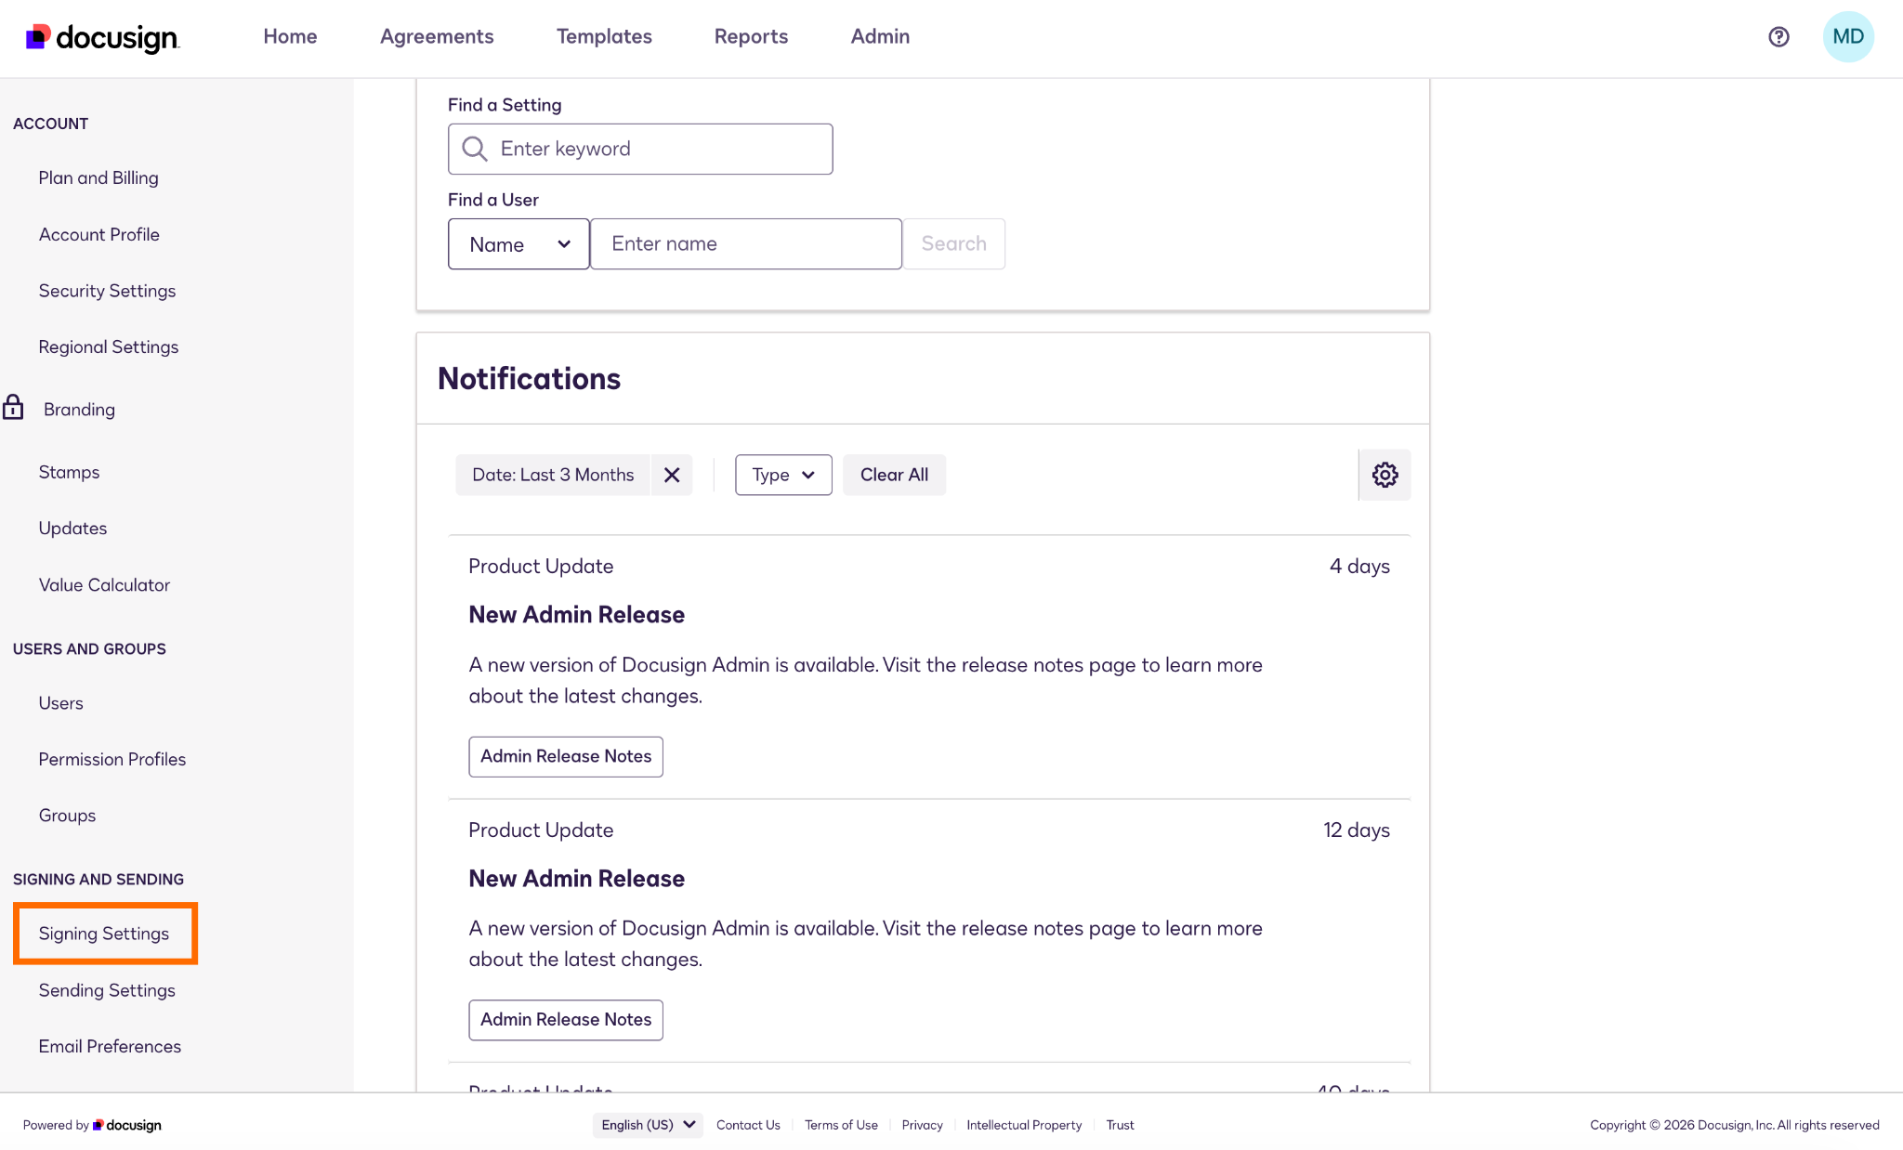The width and height of the screenshot is (1903, 1150).
Task: Click the notifications settings gear icon
Action: click(1385, 475)
